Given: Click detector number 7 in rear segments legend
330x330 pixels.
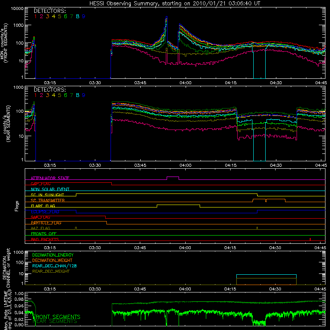Looking at the screenshot, I should 71,95.
